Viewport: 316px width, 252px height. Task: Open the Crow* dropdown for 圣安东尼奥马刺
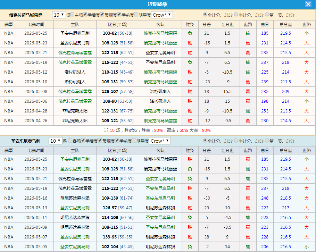(x=160, y=141)
